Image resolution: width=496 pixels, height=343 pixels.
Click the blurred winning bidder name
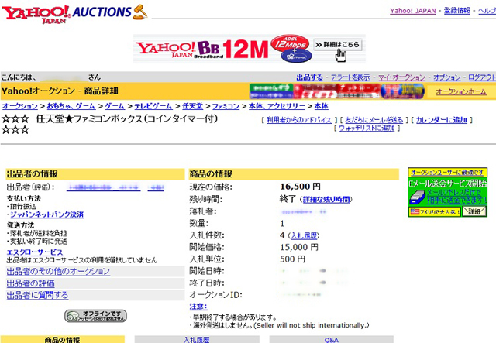pyautogui.click(x=304, y=212)
